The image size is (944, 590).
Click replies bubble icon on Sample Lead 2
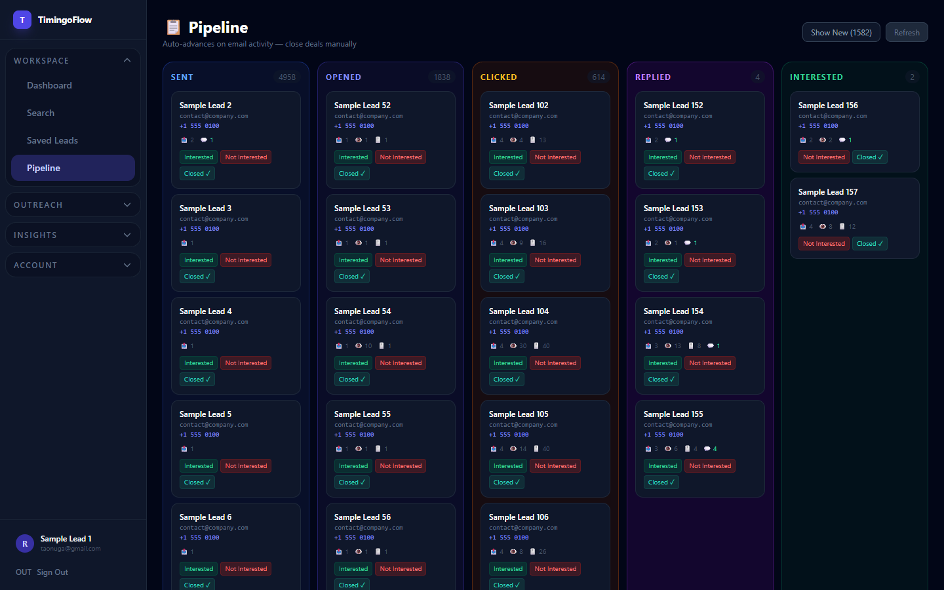tap(203, 140)
